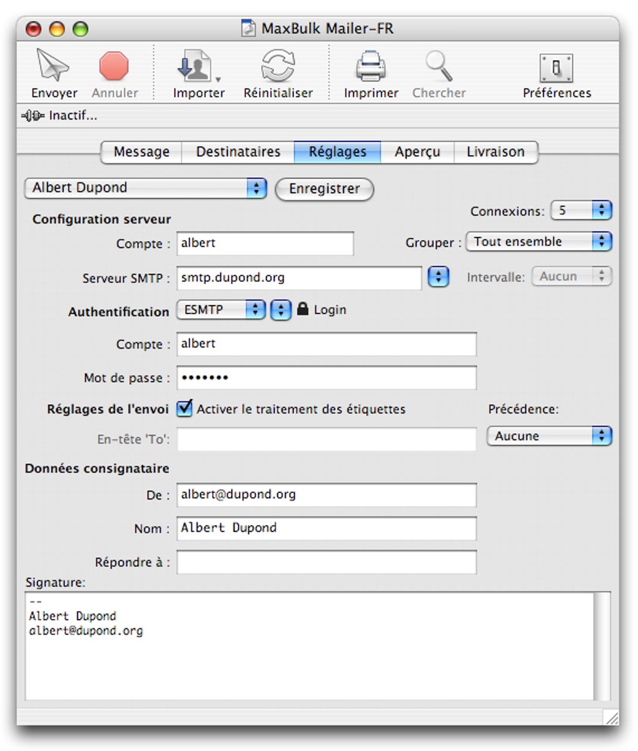Open the Grouper 'Tout ensemble' dropdown

click(x=539, y=242)
